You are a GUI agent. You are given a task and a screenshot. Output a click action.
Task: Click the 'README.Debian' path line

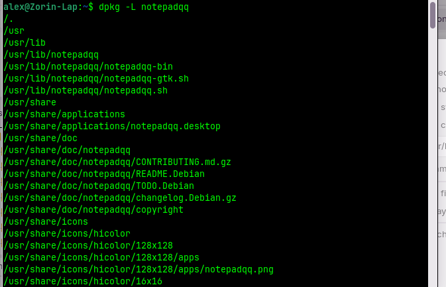tap(104, 174)
